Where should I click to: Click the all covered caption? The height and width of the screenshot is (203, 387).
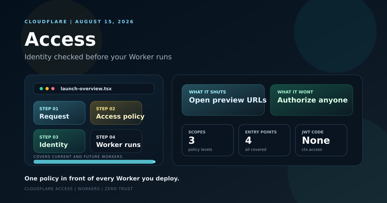point(256,150)
